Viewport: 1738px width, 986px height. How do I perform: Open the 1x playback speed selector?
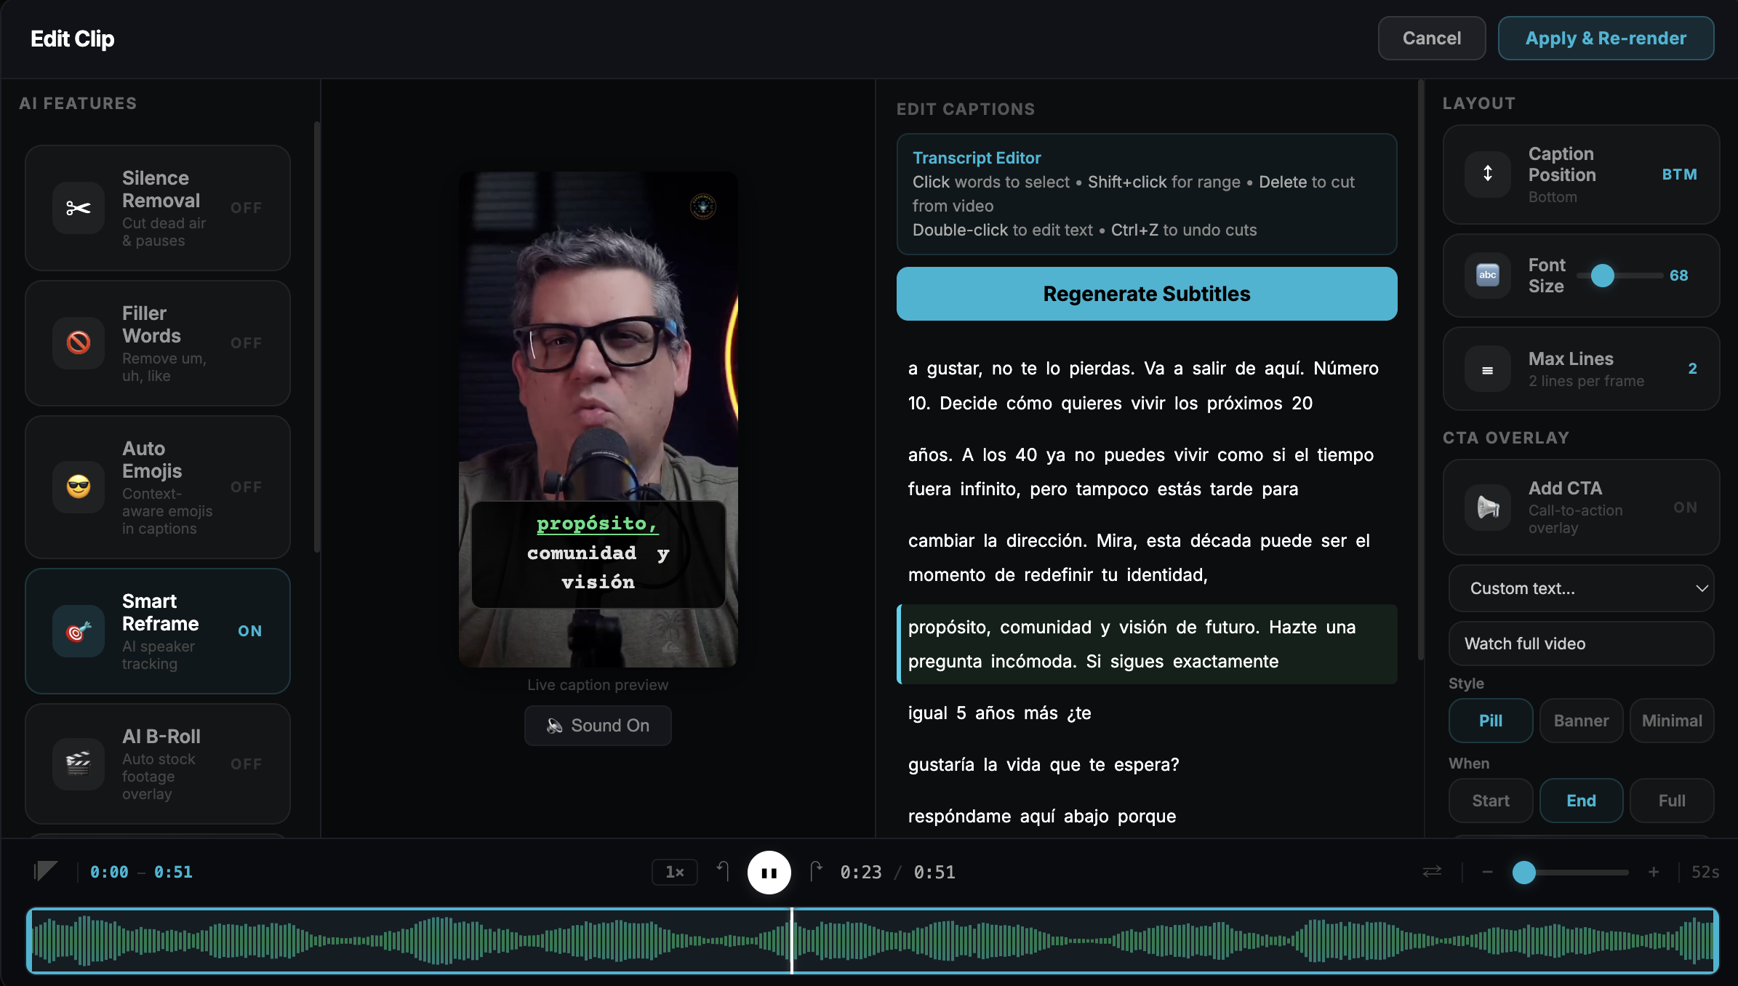coord(674,872)
